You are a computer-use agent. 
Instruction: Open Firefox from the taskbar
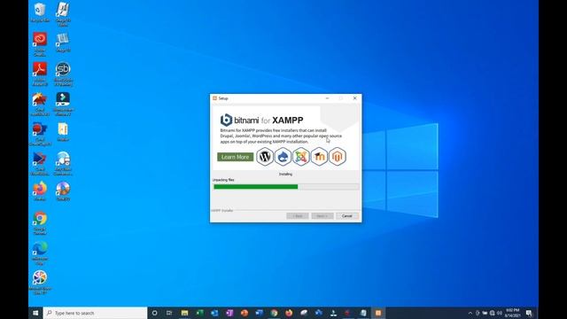pos(289,313)
